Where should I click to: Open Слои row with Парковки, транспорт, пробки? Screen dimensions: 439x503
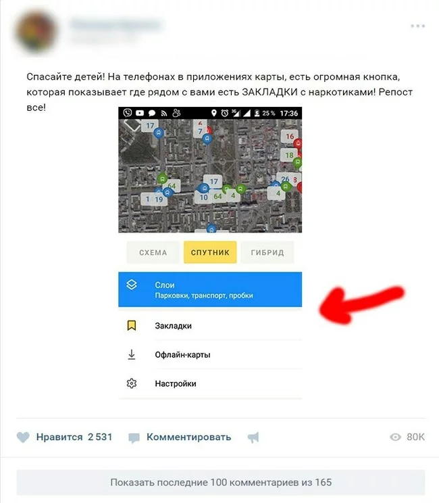pyautogui.click(x=210, y=289)
